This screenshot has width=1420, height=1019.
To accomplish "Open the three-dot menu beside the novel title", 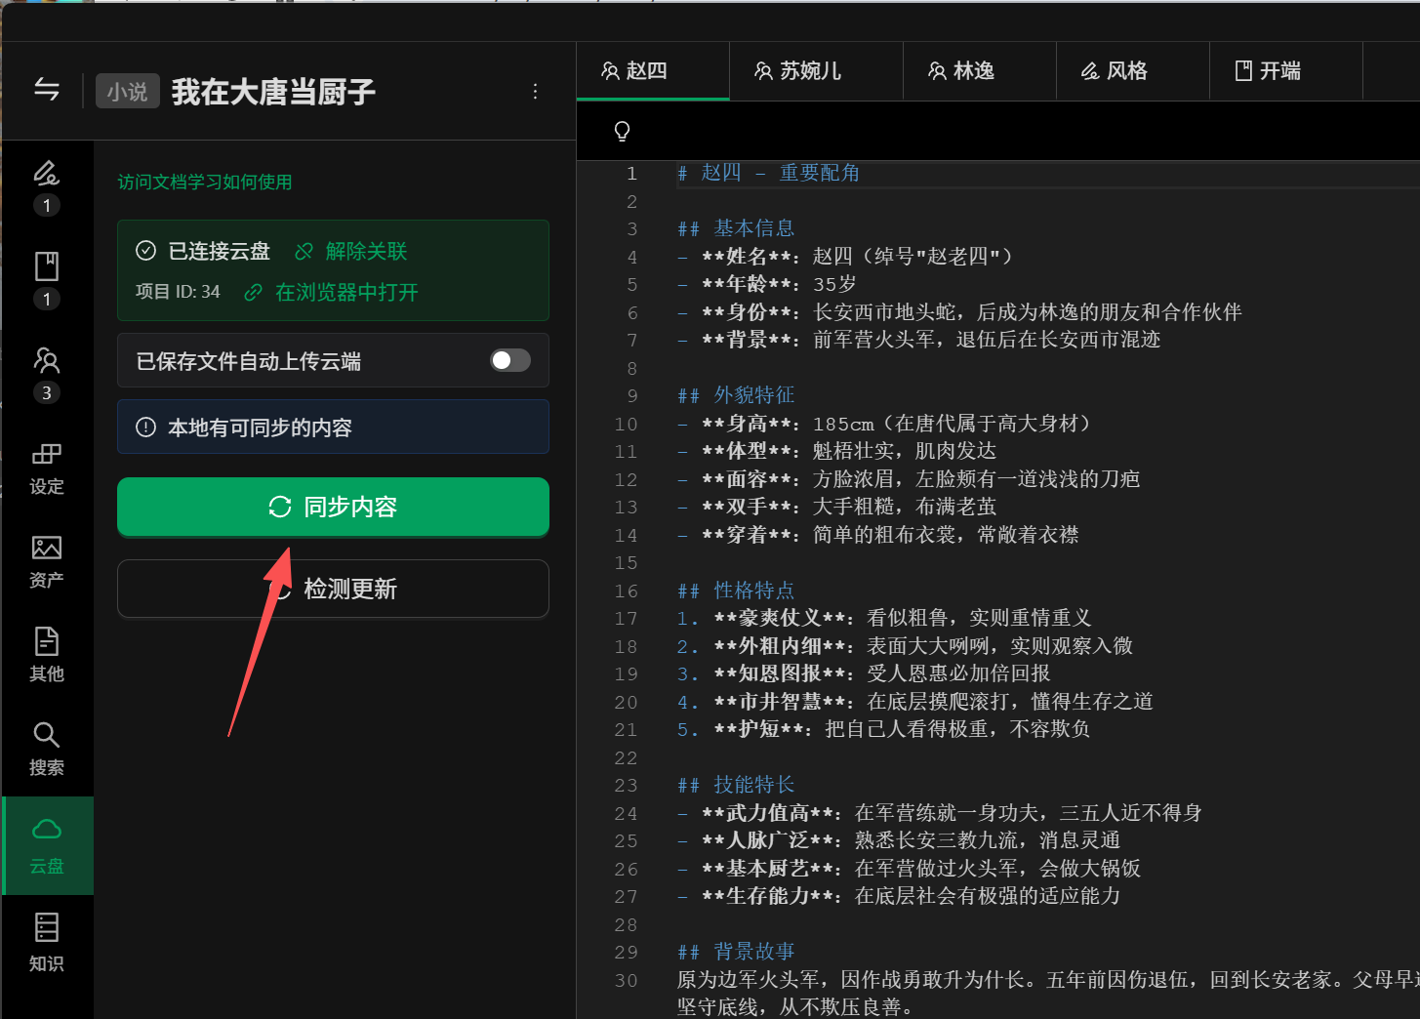I will [x=535, y=91].
